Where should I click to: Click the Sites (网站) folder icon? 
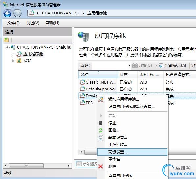click(19, 61)
